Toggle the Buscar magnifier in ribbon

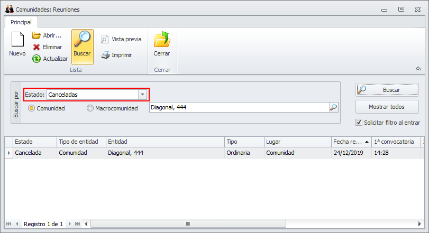[x=83, y=46]
